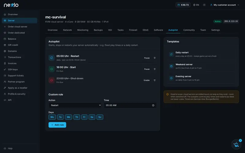
Task: Toggle Tu day button
Action: coord(60,117)
